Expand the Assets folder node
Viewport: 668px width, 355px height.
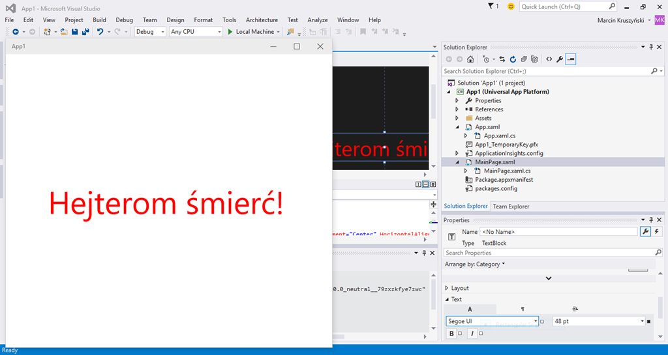point(457,118)
